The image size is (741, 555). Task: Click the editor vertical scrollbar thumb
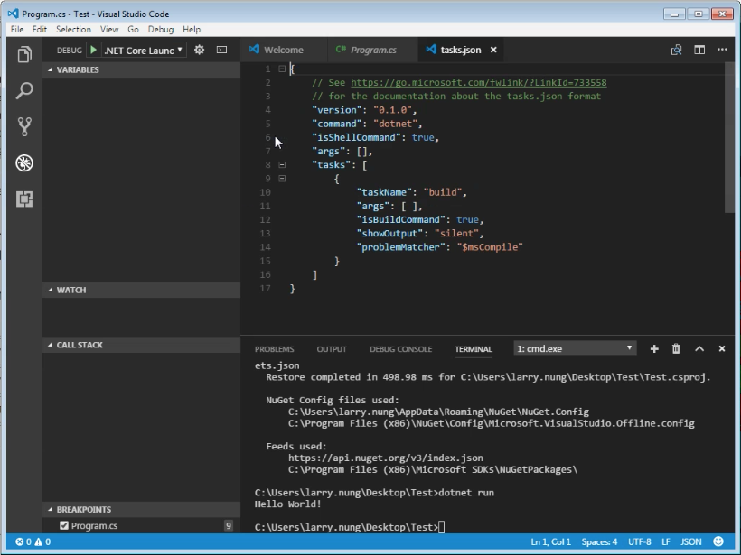coord(729,138)
